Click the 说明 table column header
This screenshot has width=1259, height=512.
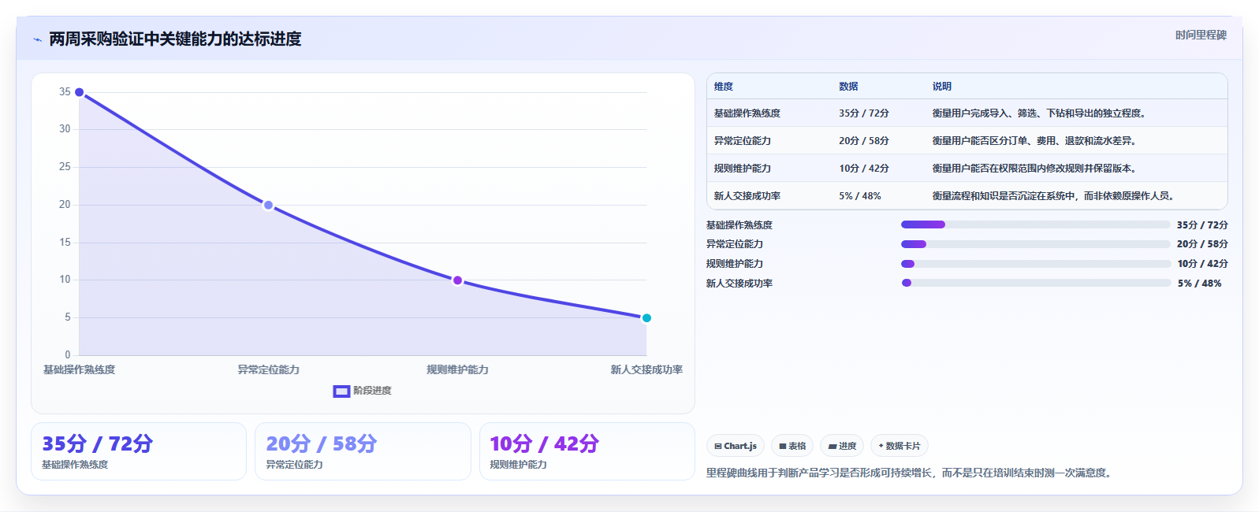[x=942, y=87]
